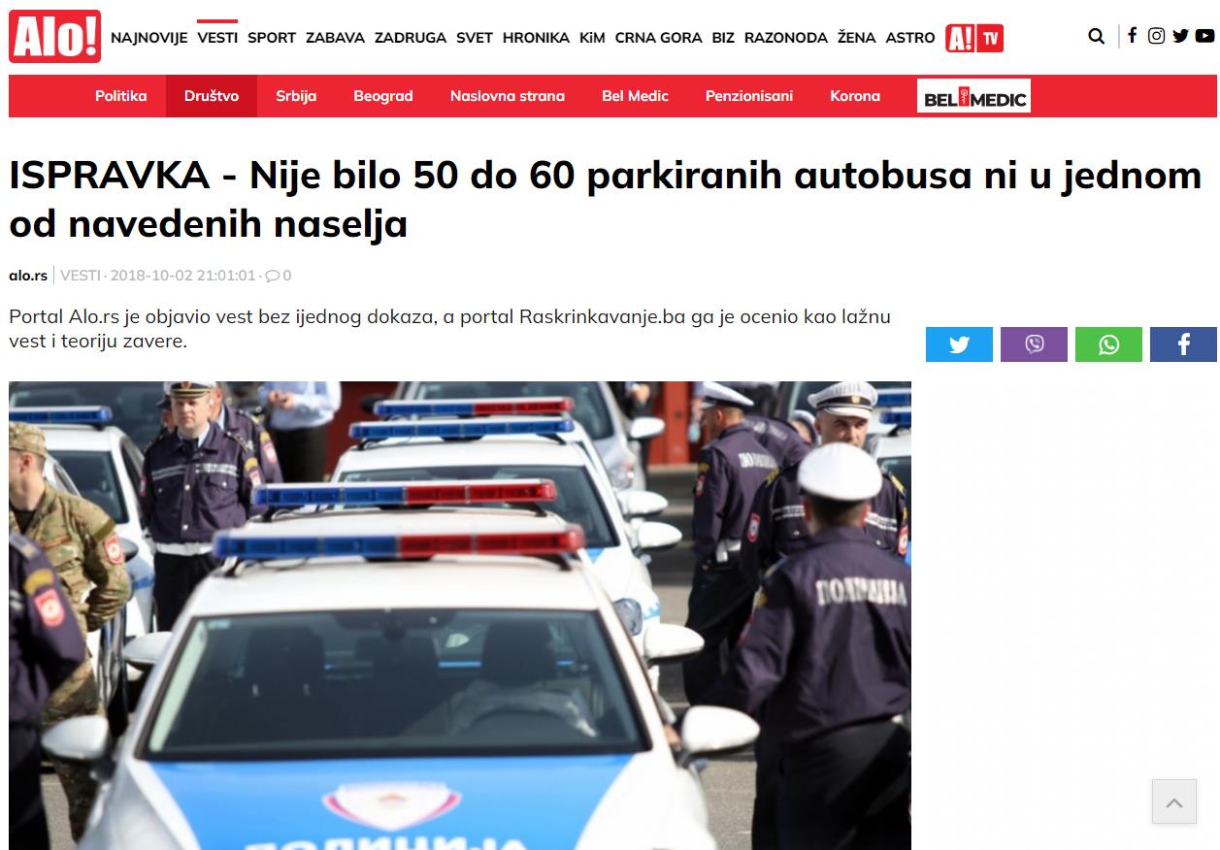The height and width of the screenshot is (850, 1220).
Task: Share article via Facebook share button
Action: point(1183,344)
